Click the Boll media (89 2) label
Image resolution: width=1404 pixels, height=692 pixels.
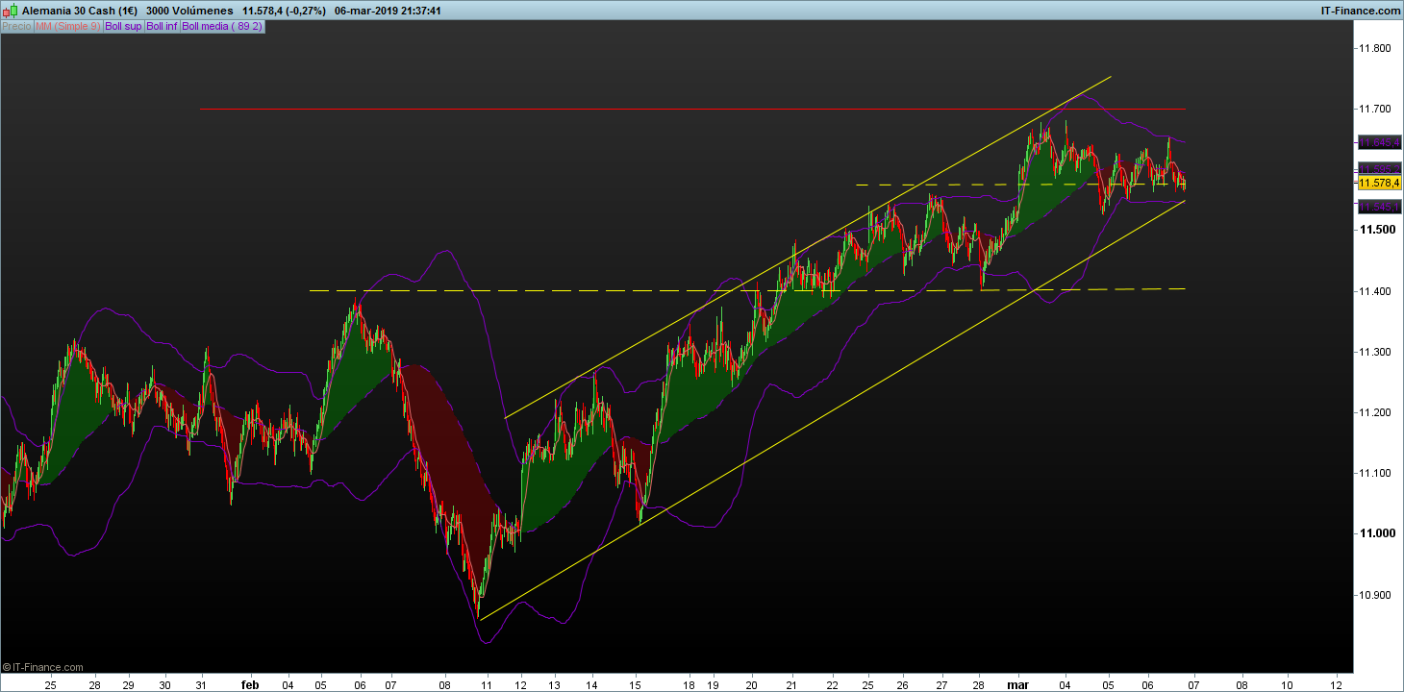tap(221, 26)
